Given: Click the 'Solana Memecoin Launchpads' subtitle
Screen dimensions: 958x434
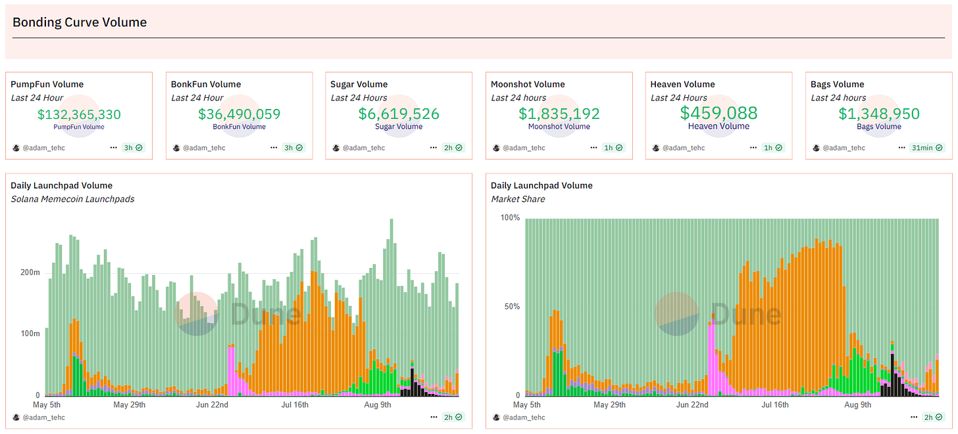Looking at the screenshot, I should (x=72, y=199).
